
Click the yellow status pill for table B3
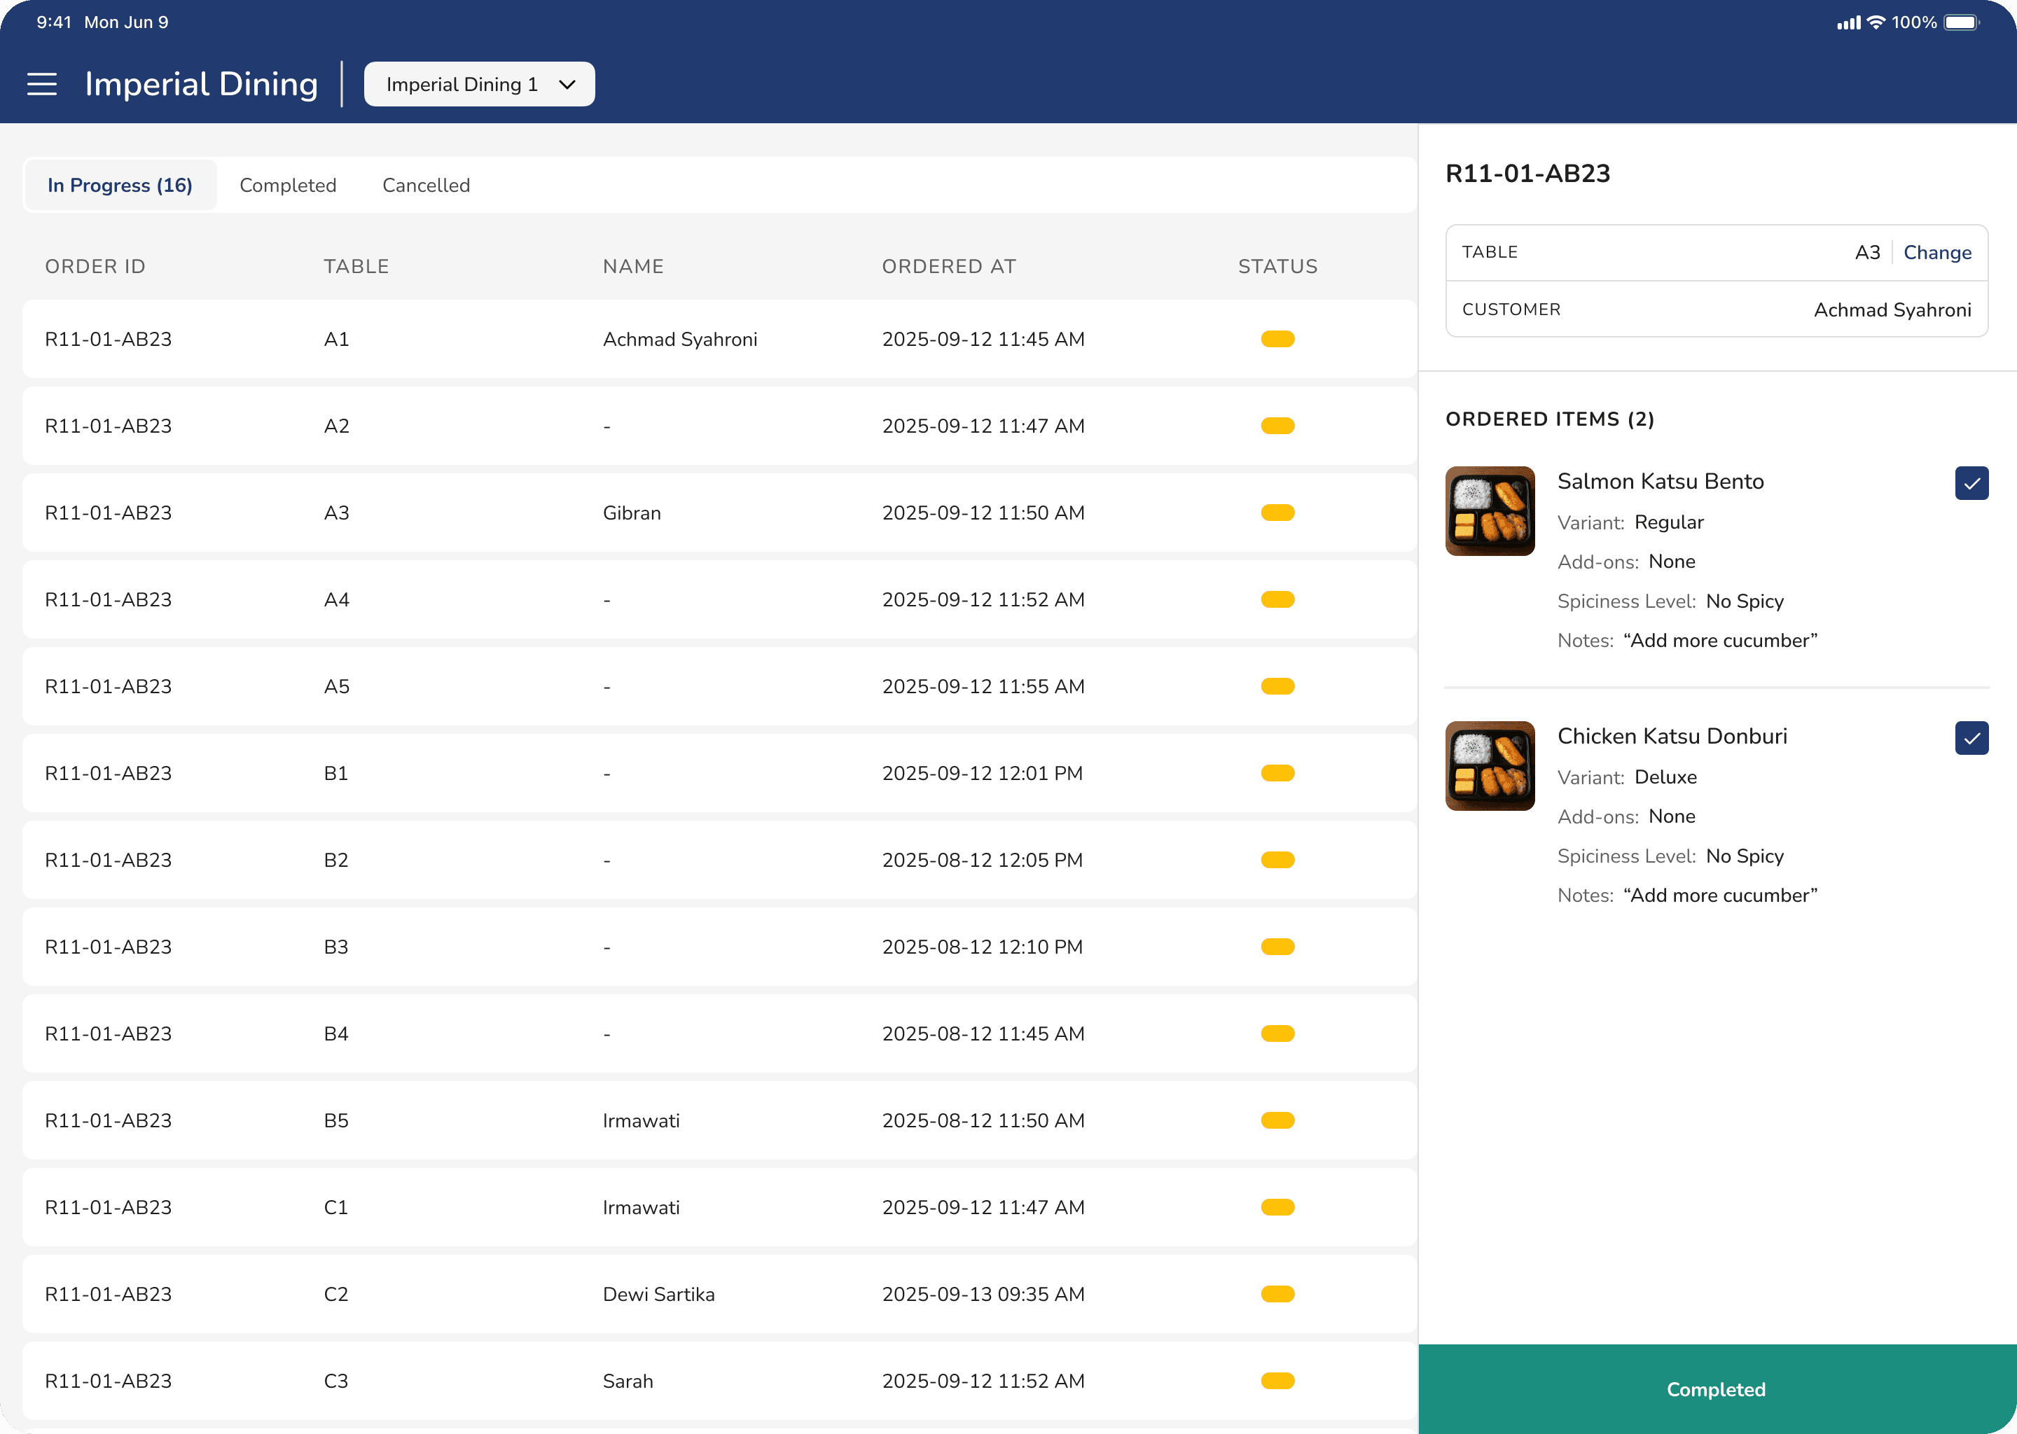point(1277,947)
